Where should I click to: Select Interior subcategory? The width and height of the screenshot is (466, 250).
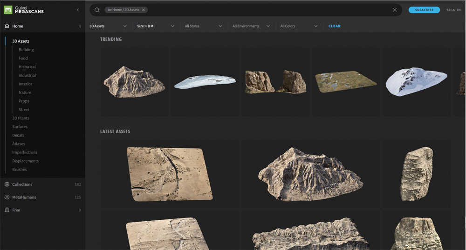(x=25, y=84)
